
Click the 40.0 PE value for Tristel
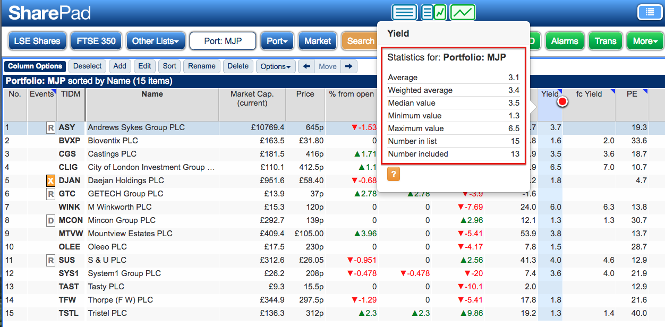pos(639,313)
